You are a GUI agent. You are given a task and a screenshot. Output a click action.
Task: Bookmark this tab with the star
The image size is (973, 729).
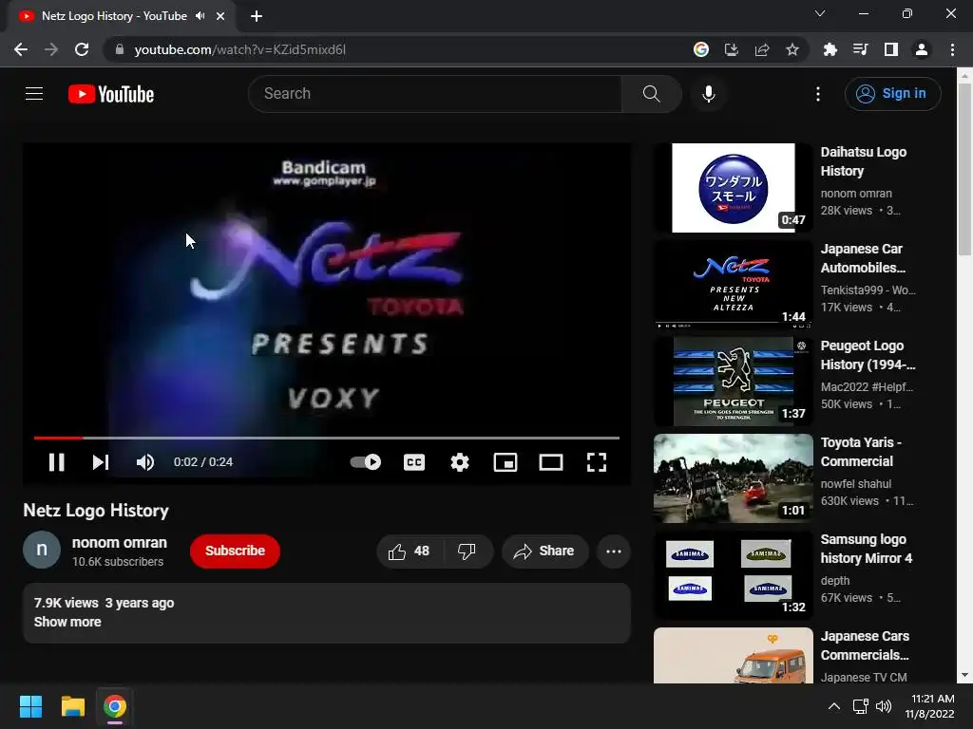[792, 49]
